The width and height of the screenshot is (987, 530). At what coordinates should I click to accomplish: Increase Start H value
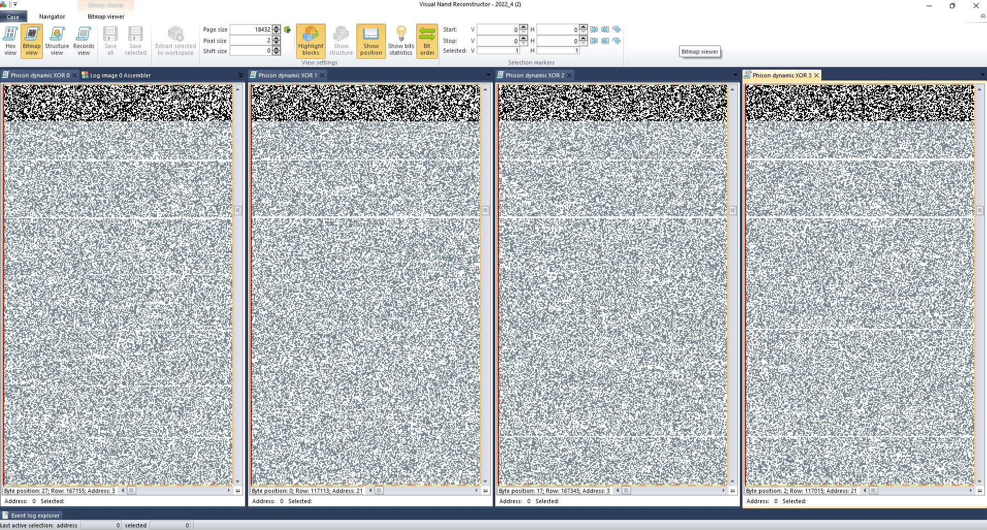click(x=584, y=27)
